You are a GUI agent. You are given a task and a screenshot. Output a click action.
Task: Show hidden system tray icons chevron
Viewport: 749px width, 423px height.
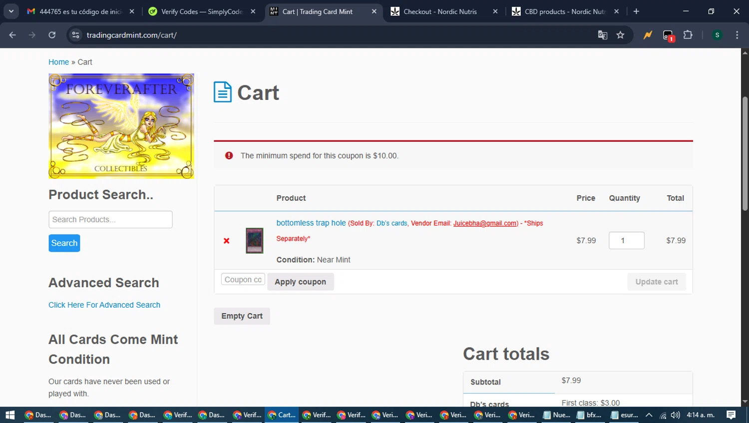tap(649, 415)
